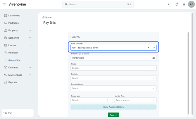
Task: Open the Payee type dropdown
Action: click(92, 100)
